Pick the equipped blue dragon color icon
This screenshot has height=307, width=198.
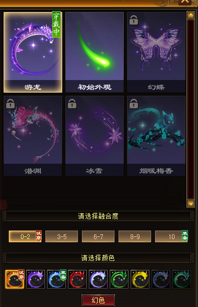tap(56, 279)
